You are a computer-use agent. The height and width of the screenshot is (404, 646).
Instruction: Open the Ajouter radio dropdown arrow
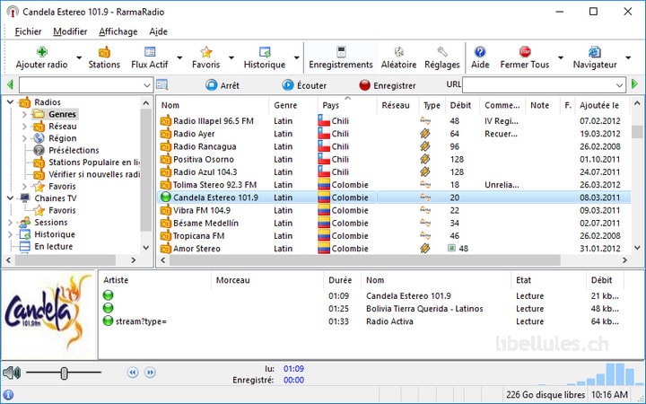pos(79,57)
